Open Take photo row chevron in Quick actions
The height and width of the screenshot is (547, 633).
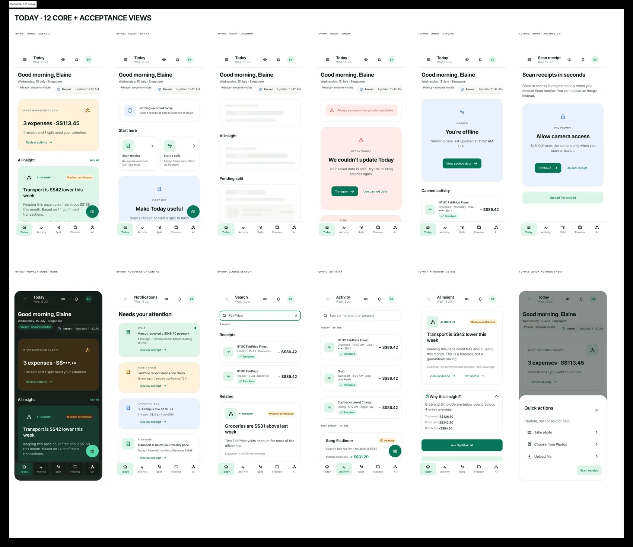tap(597, 432)
